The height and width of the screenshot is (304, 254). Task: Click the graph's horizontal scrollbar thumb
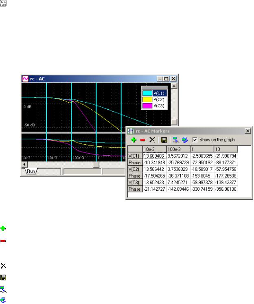[x=96, y=165]
